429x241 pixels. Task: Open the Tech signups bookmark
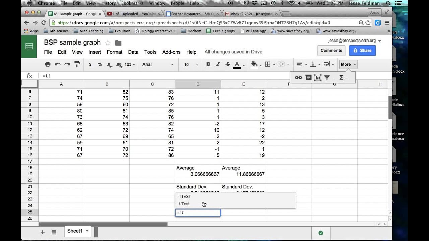click(221, 31)
